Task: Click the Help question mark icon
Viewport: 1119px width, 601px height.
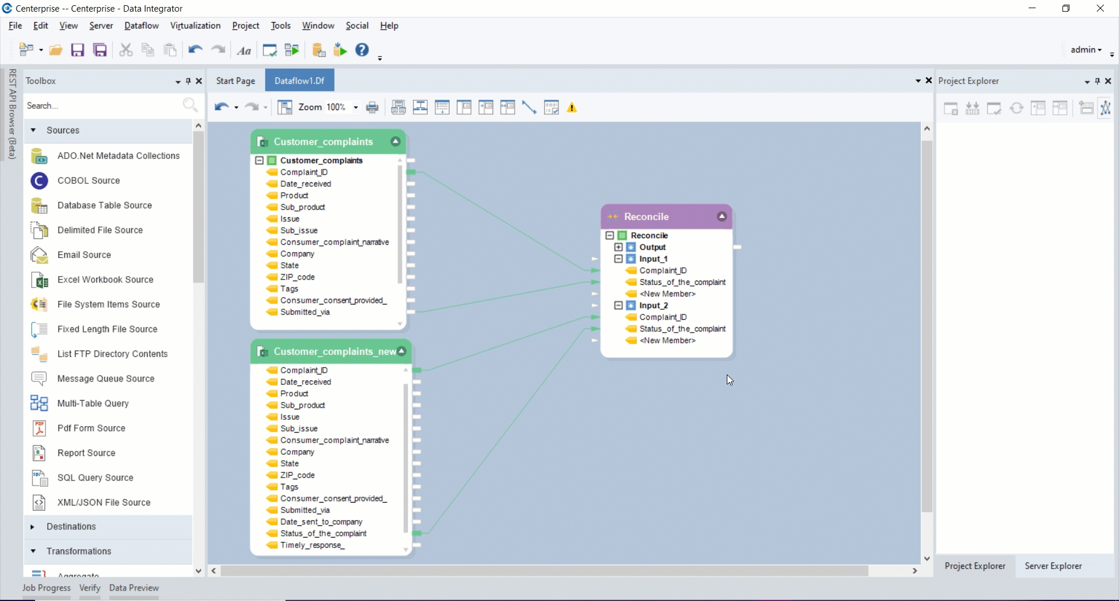Action: pyautogui.click(x=362, y=50)
